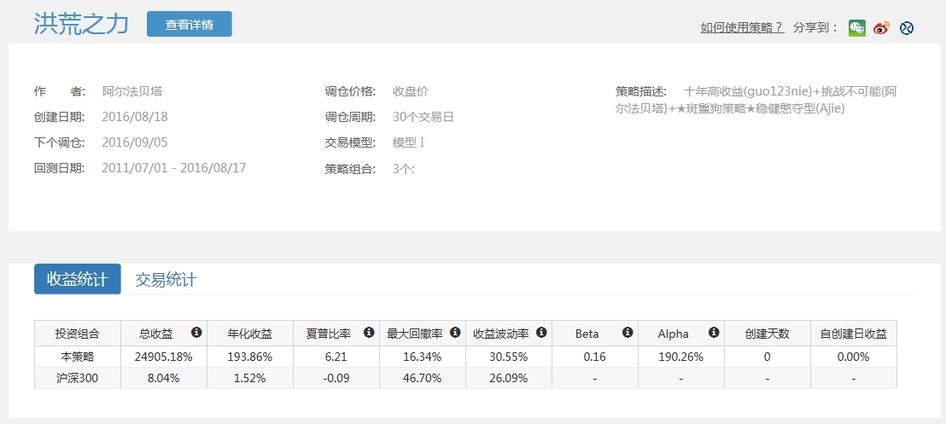Click info icon beside 收益波动率

coord(541,333)
